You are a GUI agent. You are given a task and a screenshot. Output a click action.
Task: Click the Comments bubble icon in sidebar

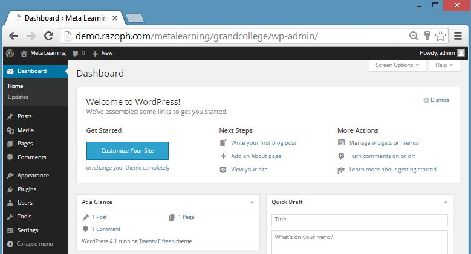pos(10,157)
